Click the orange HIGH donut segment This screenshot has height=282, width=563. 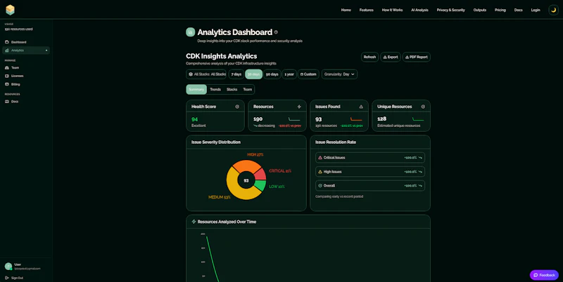[x=246, y=166]
